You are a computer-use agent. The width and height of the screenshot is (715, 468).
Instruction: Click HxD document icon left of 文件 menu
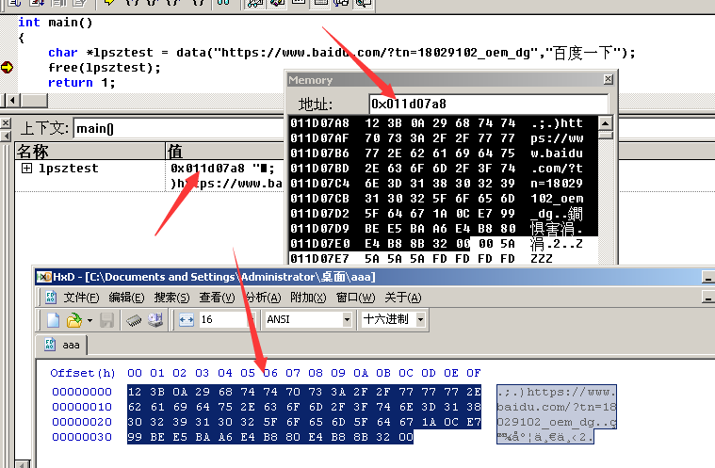click(51, 298)
